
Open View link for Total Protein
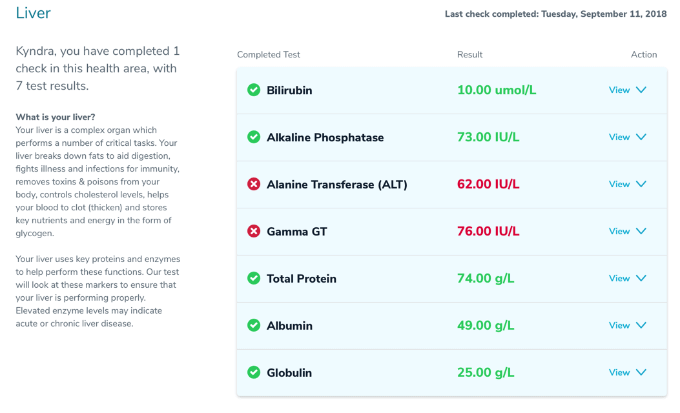pos(619,278)
